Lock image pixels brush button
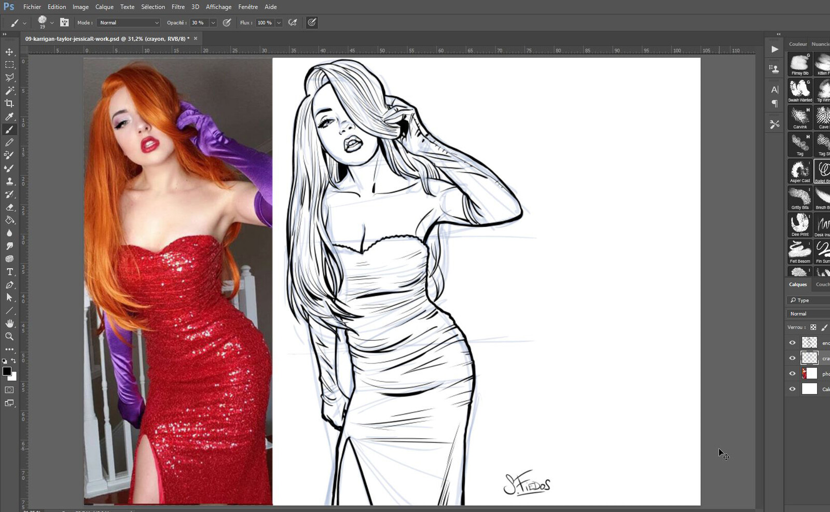 coord(824,327)
